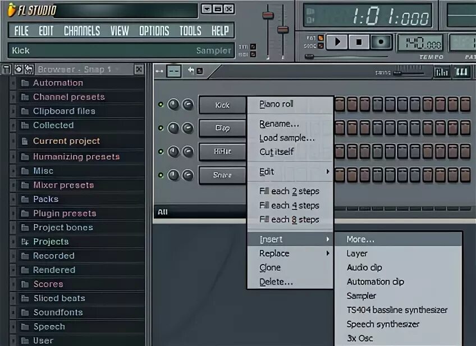Mute the Snare channel via green LED

[x=161, y=175]
